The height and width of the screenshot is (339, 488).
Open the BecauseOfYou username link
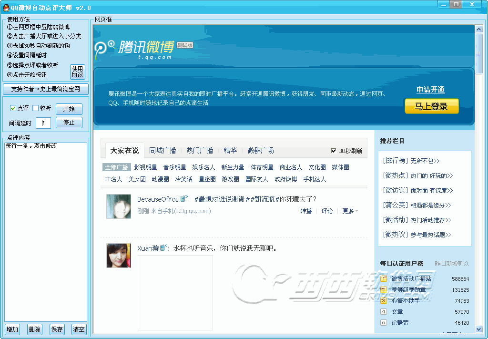point(158,199)
